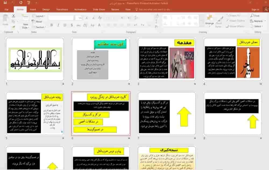Open Shape Outline options
Viewport: 269px width, 170px height.
235,21
